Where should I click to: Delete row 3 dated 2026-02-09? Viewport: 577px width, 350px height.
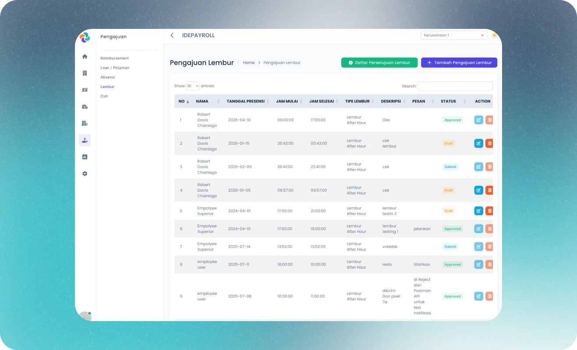point(489,167)
